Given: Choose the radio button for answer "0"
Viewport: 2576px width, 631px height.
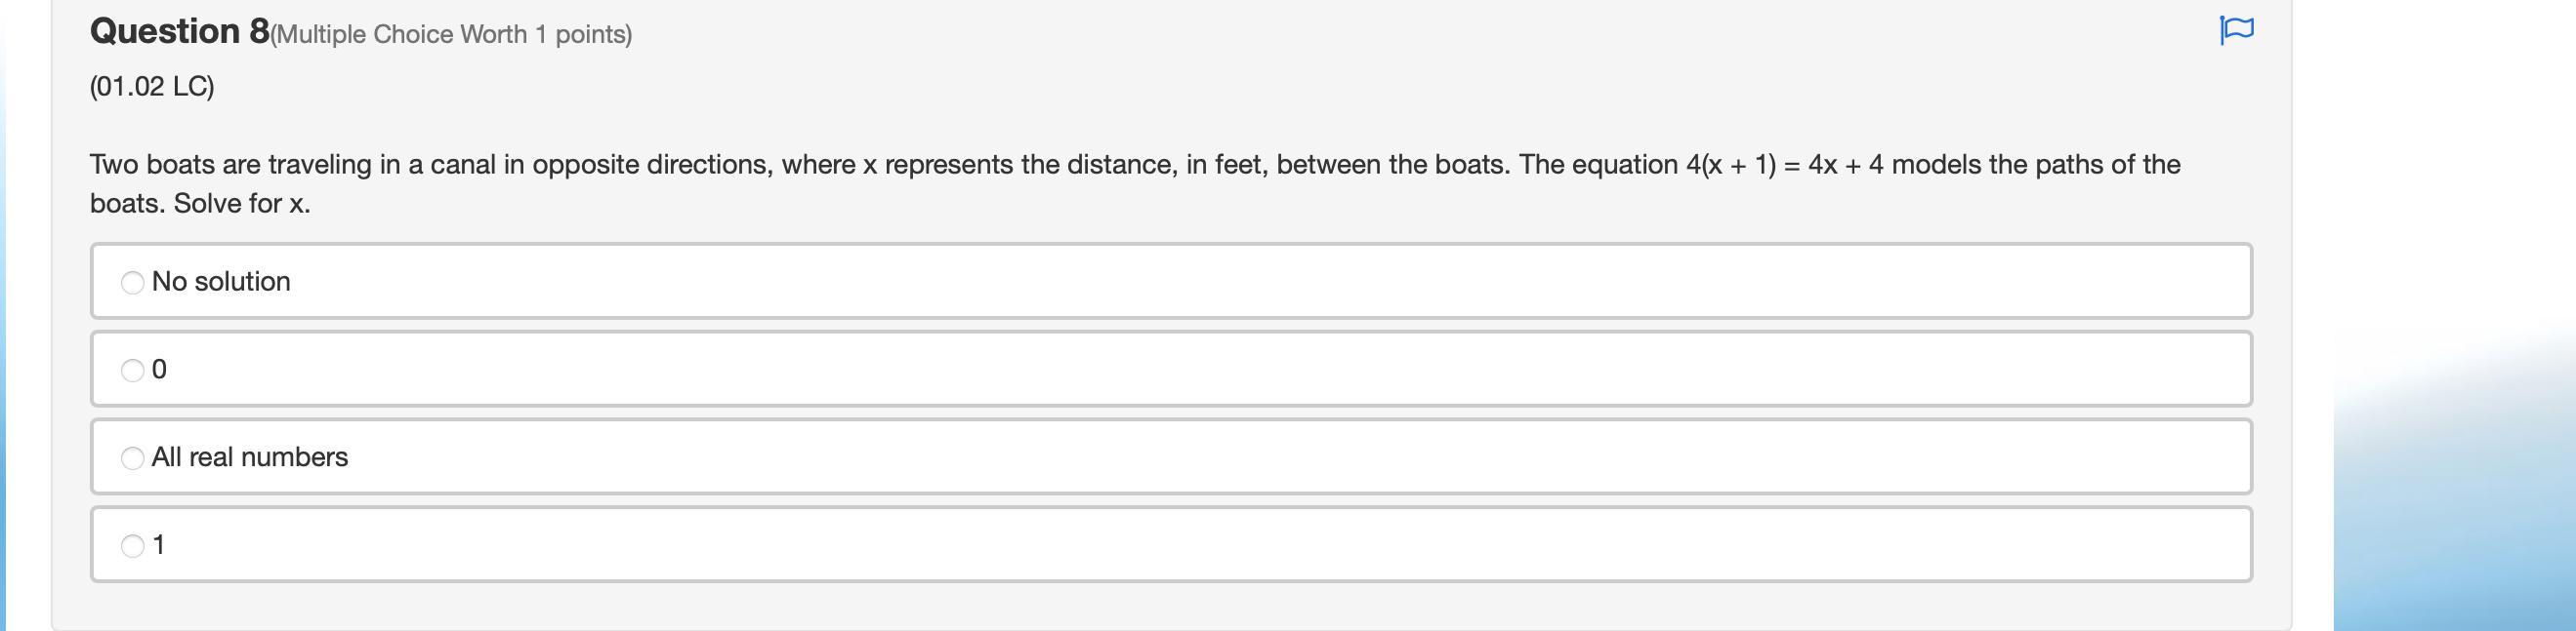Looking at the screenshot, I should (132, 371).
